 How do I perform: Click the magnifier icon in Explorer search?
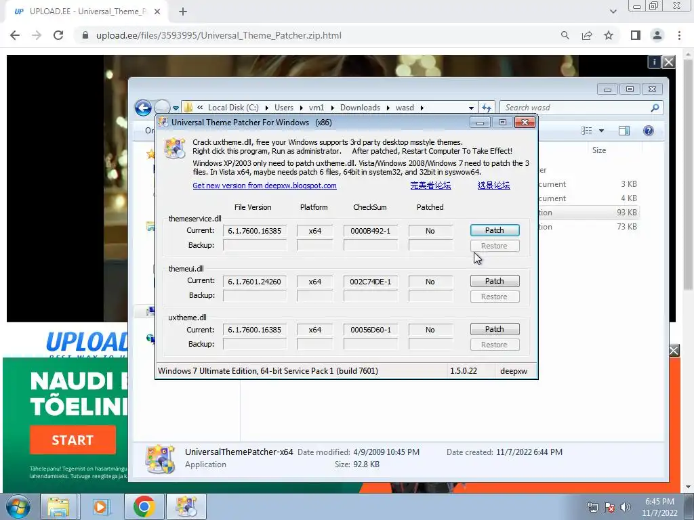coord(655,108)
